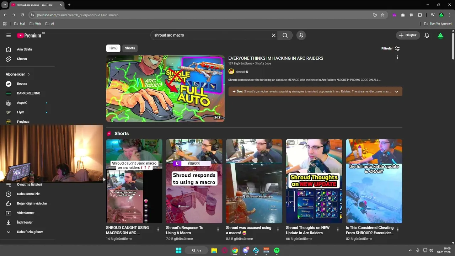Open the Chrome extensions puzzle icon
The height and width of the screenshot is (256, 455).
coord(420,15)
